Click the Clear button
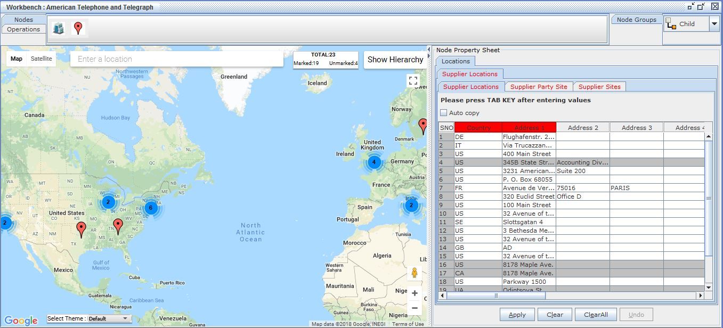The height and width of the screenshot is (328, 723). click(x=555, y=315)
